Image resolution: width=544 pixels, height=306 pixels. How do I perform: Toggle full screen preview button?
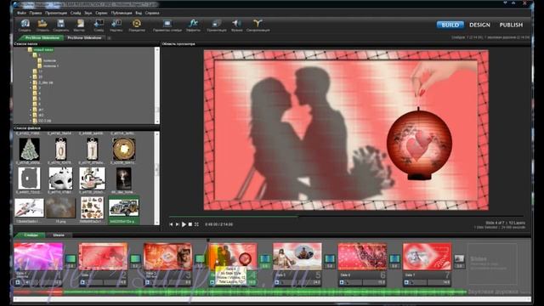click(196, 224)
